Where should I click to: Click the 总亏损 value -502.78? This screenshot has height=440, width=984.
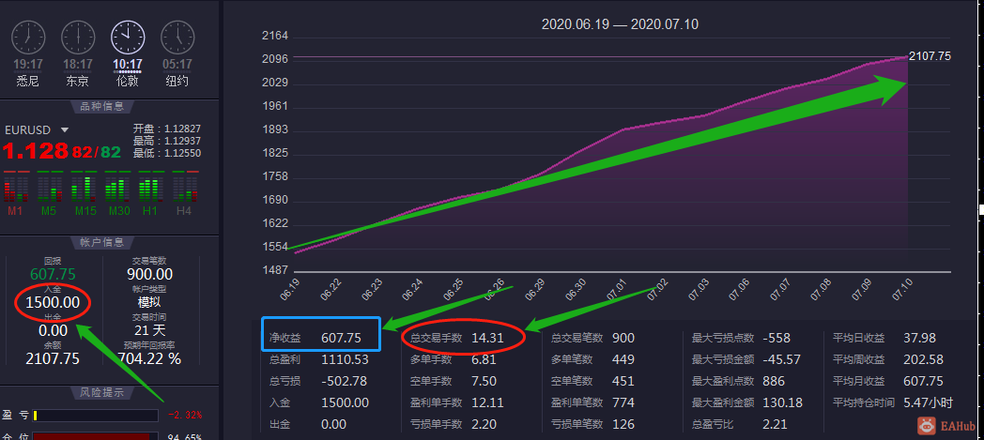point(344,381)
